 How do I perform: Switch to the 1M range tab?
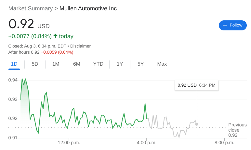tap(56, 64)
